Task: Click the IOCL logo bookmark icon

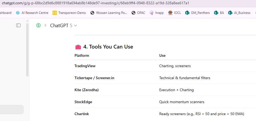Action: pos(170,13)
